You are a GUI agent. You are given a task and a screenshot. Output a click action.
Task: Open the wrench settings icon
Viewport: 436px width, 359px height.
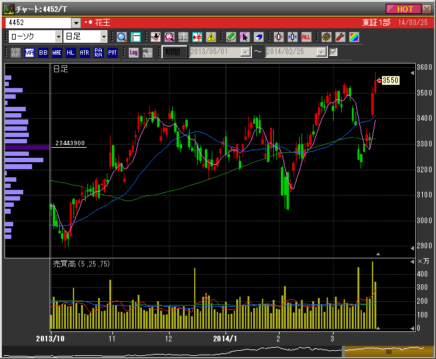point(340,37)
